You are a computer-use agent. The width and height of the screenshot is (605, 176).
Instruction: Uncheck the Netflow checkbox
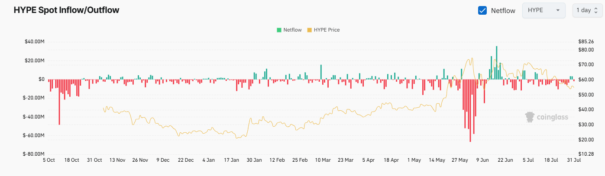pos(482,10)
